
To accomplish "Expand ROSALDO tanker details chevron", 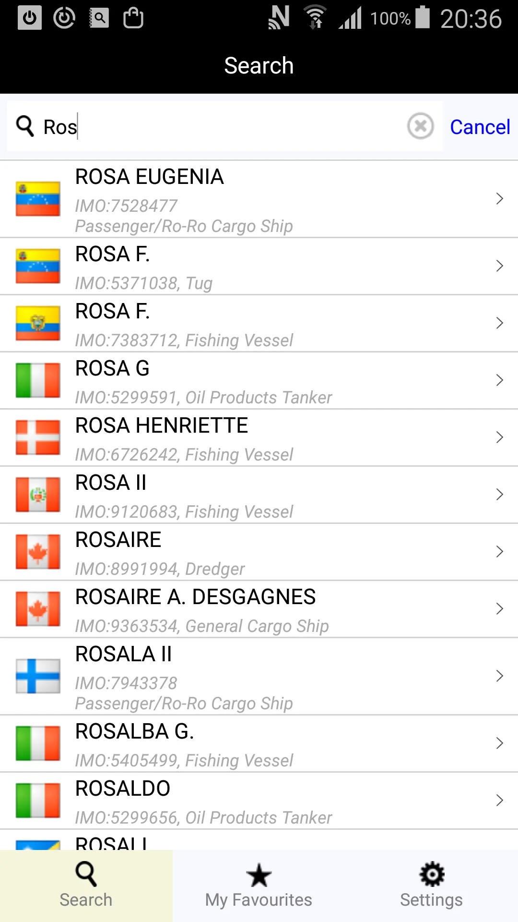I will click(499, 801).
